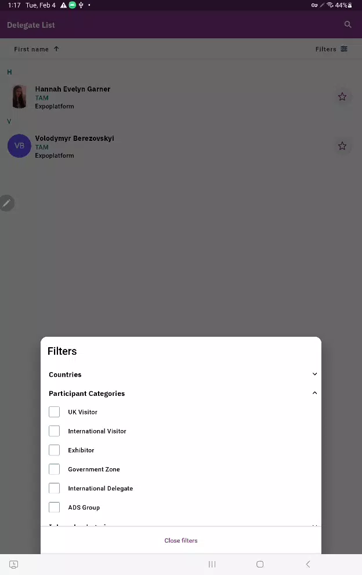This screenshot has height=575, width=362.
Task: Favorite Hannah Evelyn Garner with star
Action: coord(342,96)
